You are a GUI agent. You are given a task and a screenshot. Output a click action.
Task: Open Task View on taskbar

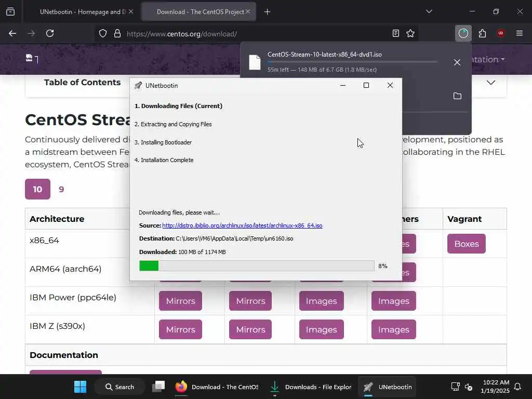coord(158,387)
